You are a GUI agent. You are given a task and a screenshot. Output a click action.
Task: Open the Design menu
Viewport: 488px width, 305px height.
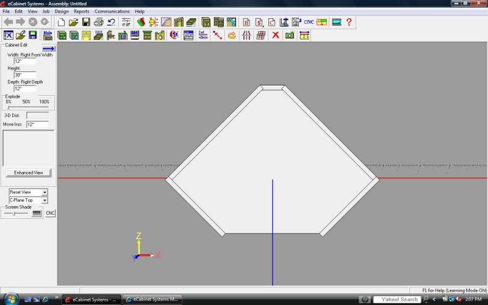pyautogui.click(x=62, y=12)
